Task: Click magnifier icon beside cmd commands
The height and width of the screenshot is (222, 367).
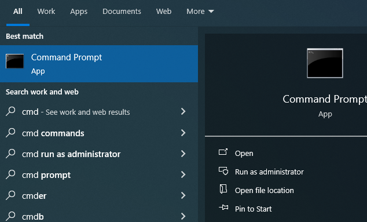Action: [x=10, y=133]
